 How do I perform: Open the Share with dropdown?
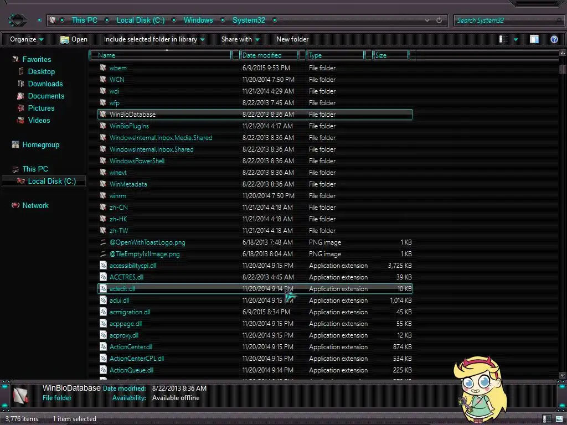(240, 39)
